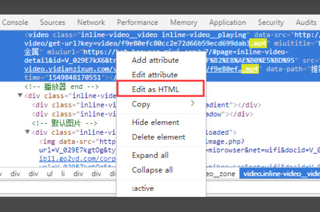Select the ul breadcrumb

pos(49,174)
